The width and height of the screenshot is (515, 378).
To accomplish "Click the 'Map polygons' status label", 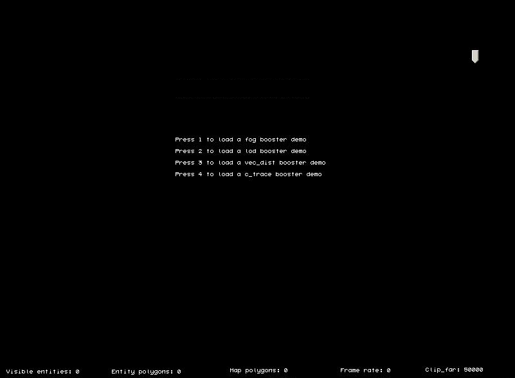I will pyautogui.click(x=255, y=370).
